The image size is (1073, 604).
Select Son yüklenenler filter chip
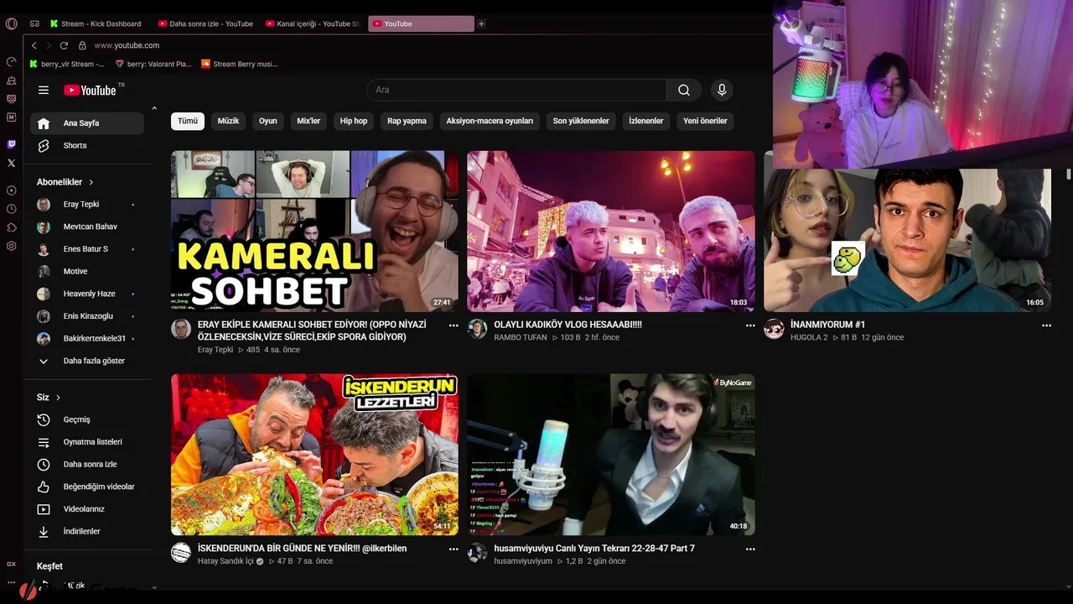[581, 121]
